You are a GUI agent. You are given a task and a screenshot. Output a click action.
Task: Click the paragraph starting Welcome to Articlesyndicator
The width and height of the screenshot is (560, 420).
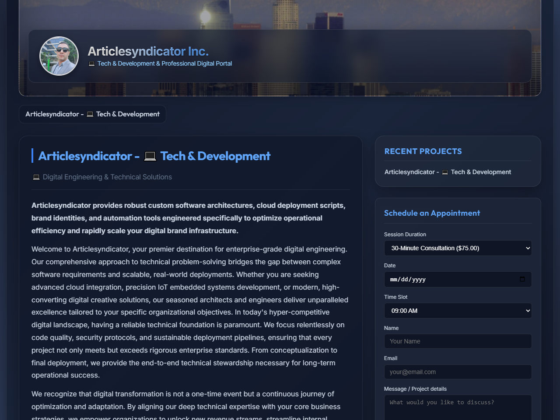coord(190,312)
